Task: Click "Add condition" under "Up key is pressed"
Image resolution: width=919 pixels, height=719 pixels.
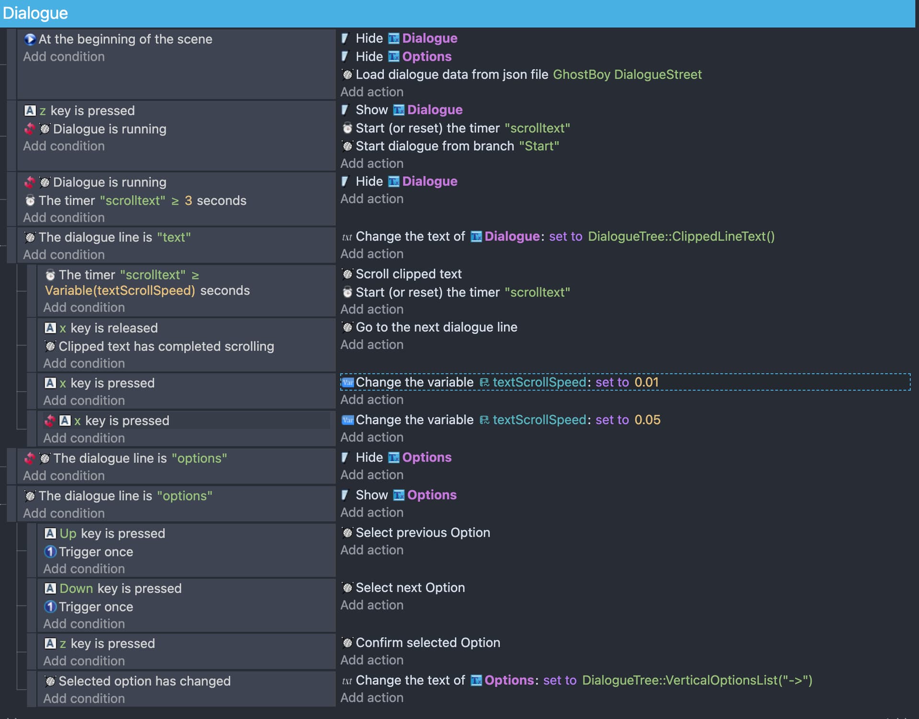Action: [84, 569]
